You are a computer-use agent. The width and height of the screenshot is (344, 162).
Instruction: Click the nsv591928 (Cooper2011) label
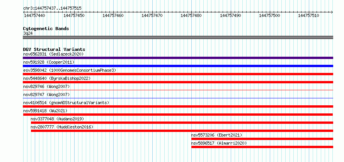point(49,62)
